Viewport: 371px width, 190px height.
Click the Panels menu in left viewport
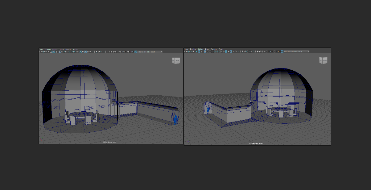[x=75, y=49]
